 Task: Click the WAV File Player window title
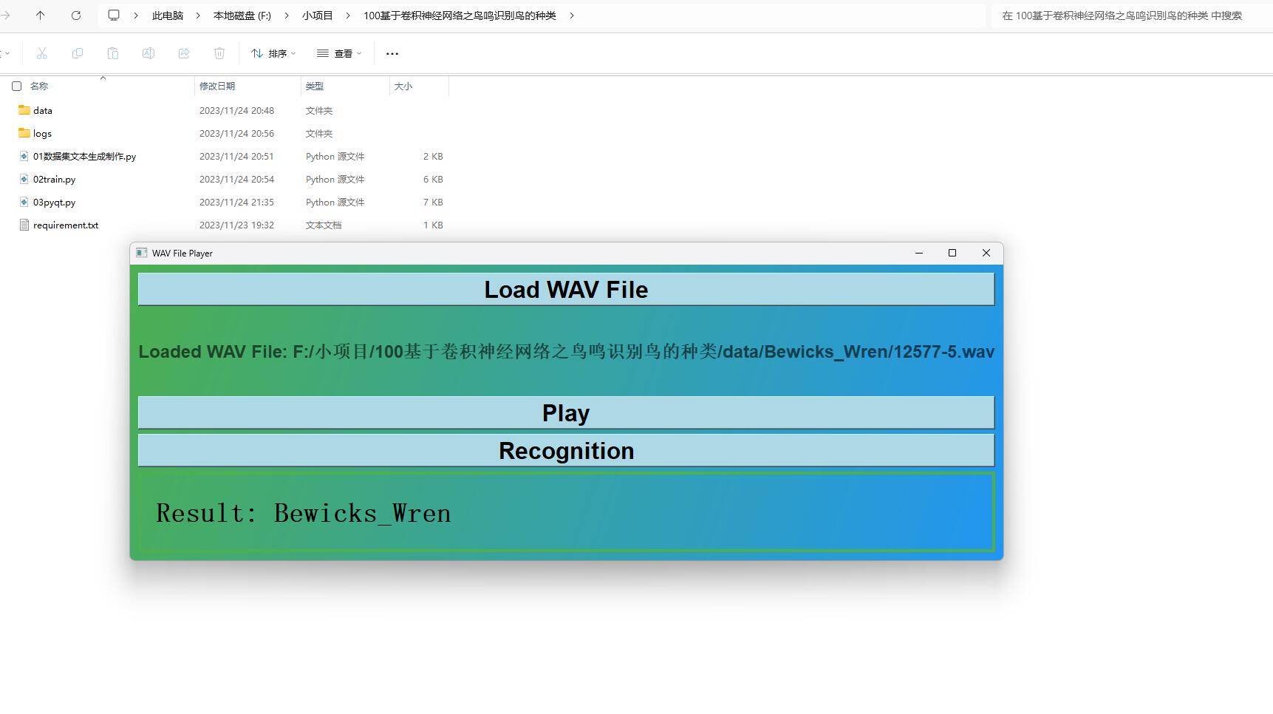coord(182,253)
